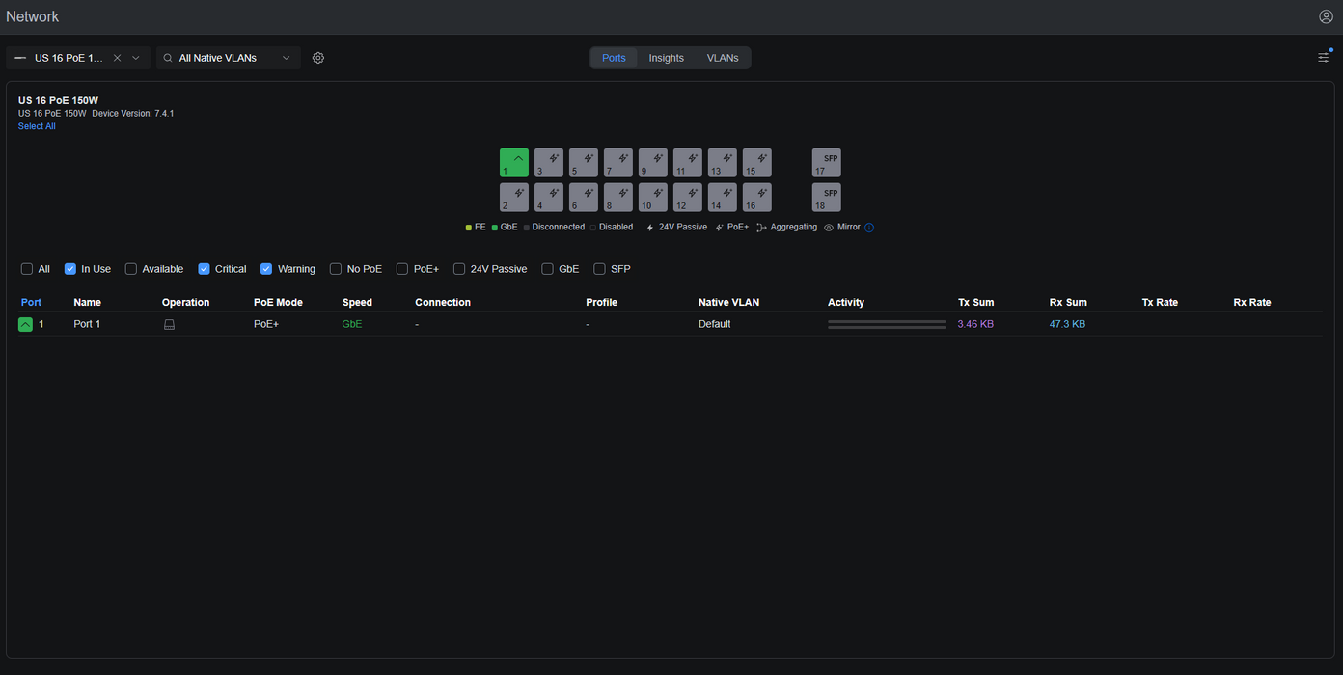Switch to the VLANs tab
The height and width of the screenshot is (675, 1343).
pos(723,58)
